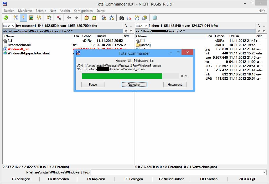Open the Notepad icon in toolbar
The width and height of the screenshot is (269, 184).
[x=154, y=18]
